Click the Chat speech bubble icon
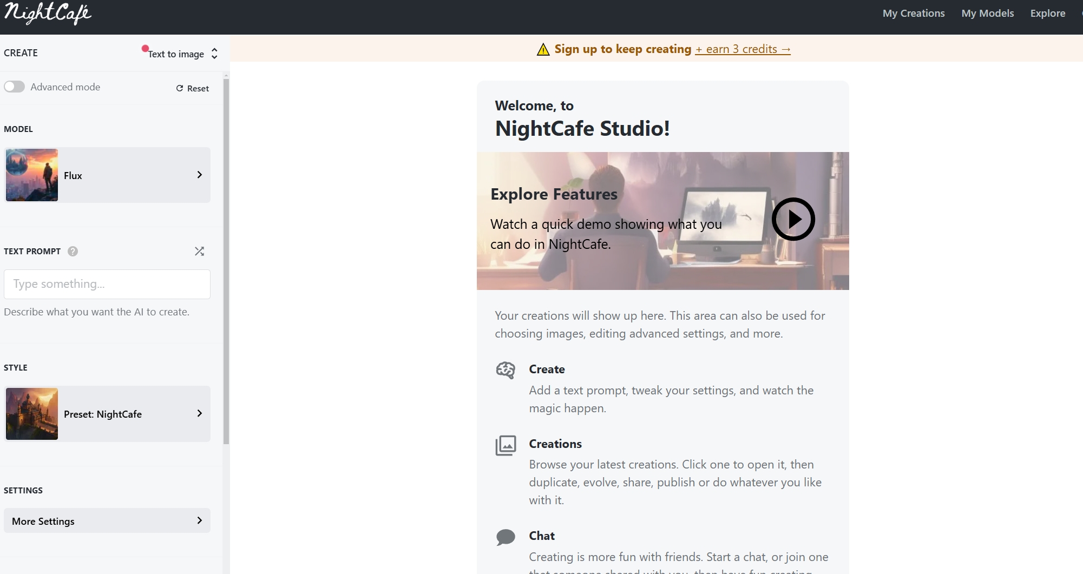 (506, 537)
